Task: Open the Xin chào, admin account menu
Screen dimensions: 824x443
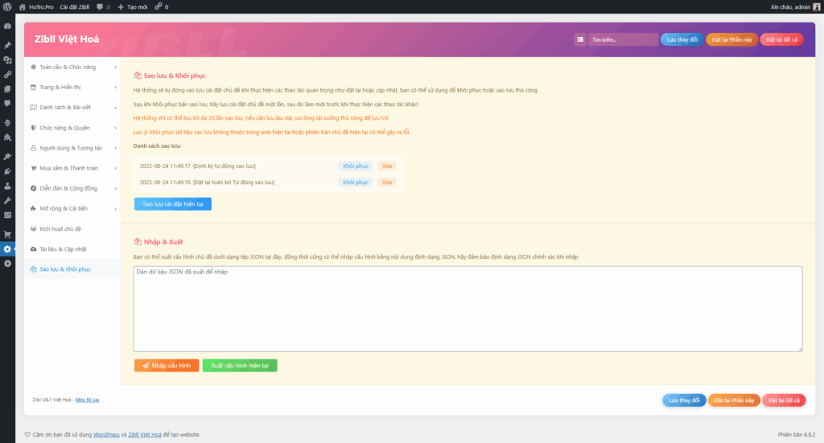Action: point(795,6)
